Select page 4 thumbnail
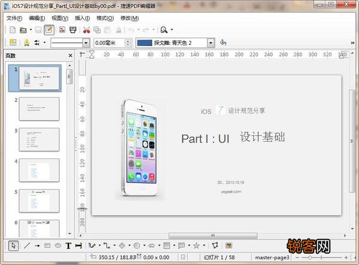359x265 pixels. [x=39, y=170]
